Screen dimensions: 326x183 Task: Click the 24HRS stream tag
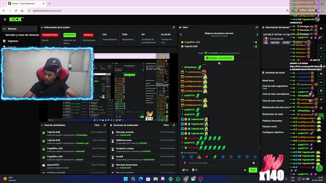(x=286, y=43)
